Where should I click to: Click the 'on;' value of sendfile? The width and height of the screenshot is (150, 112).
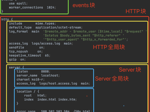pos(42,47)
